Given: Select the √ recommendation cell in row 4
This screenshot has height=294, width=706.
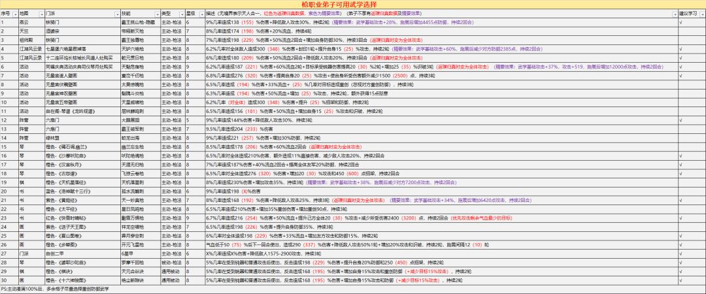Looking at the screenshot, I should [692, 48].
